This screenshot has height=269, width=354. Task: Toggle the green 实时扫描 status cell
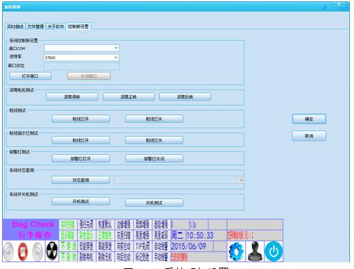pyautogui.click(x=68, y=225)
